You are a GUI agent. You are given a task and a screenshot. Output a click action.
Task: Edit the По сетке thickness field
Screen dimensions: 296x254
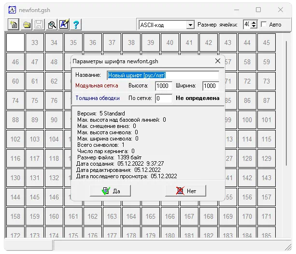[x=164, y=99]
